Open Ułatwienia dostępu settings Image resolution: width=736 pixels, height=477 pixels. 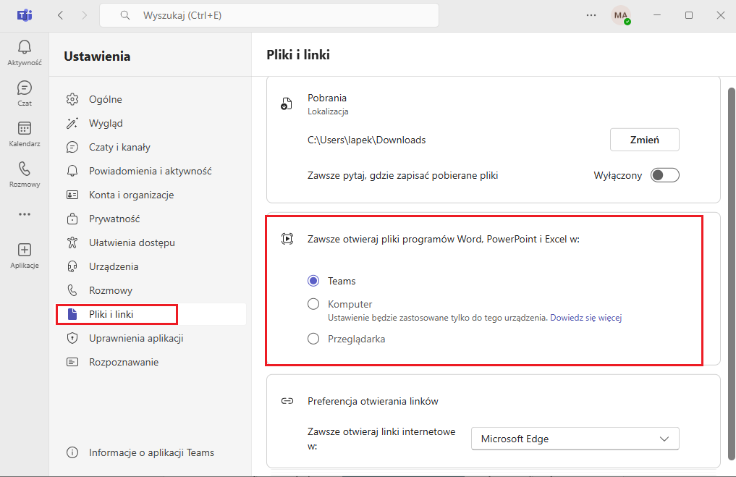[151, 242]
